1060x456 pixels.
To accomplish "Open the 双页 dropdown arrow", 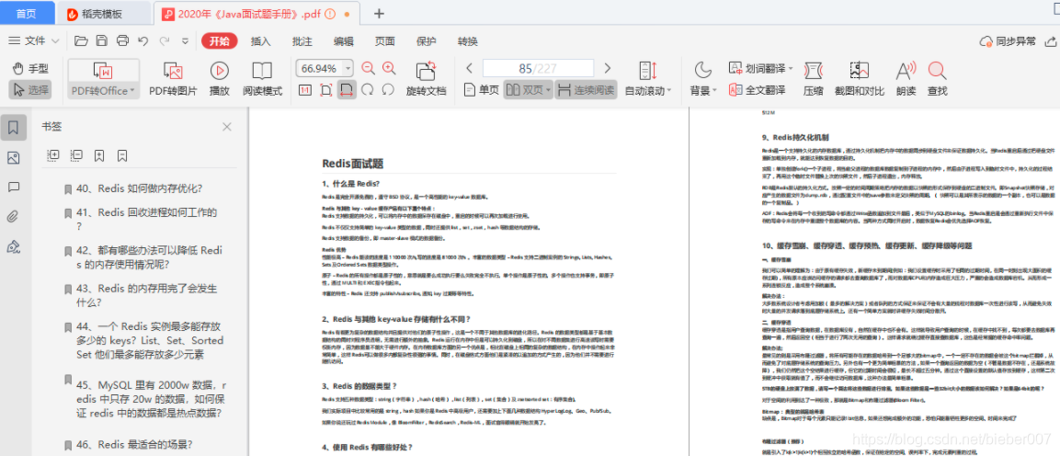I will click(x=548, y=89).
